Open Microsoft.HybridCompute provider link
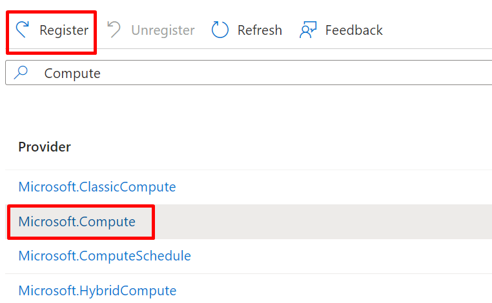492x303 pixels. click(97, 291)
